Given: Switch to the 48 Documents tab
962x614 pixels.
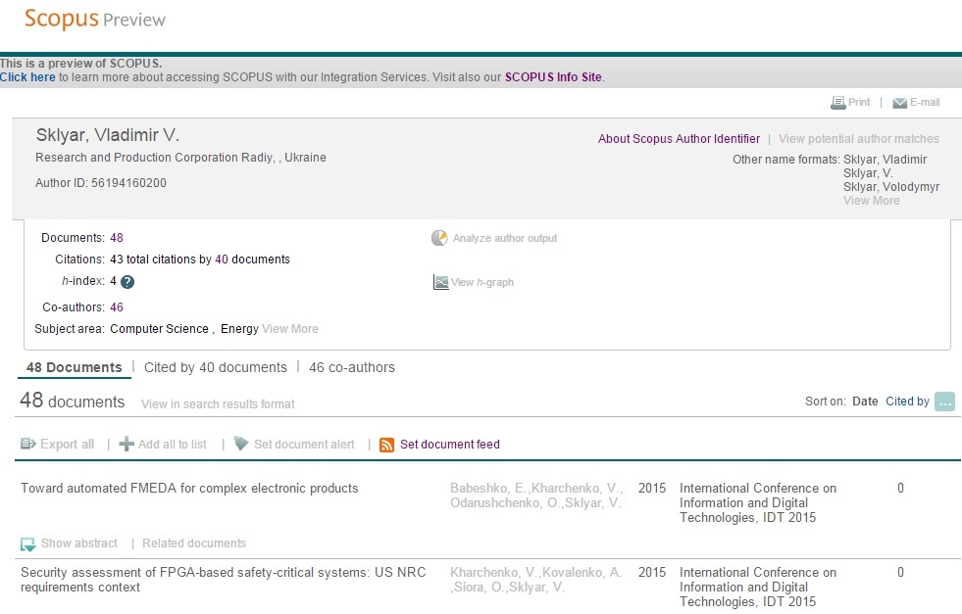Looking at the screenshot, I should coord(75,367).
